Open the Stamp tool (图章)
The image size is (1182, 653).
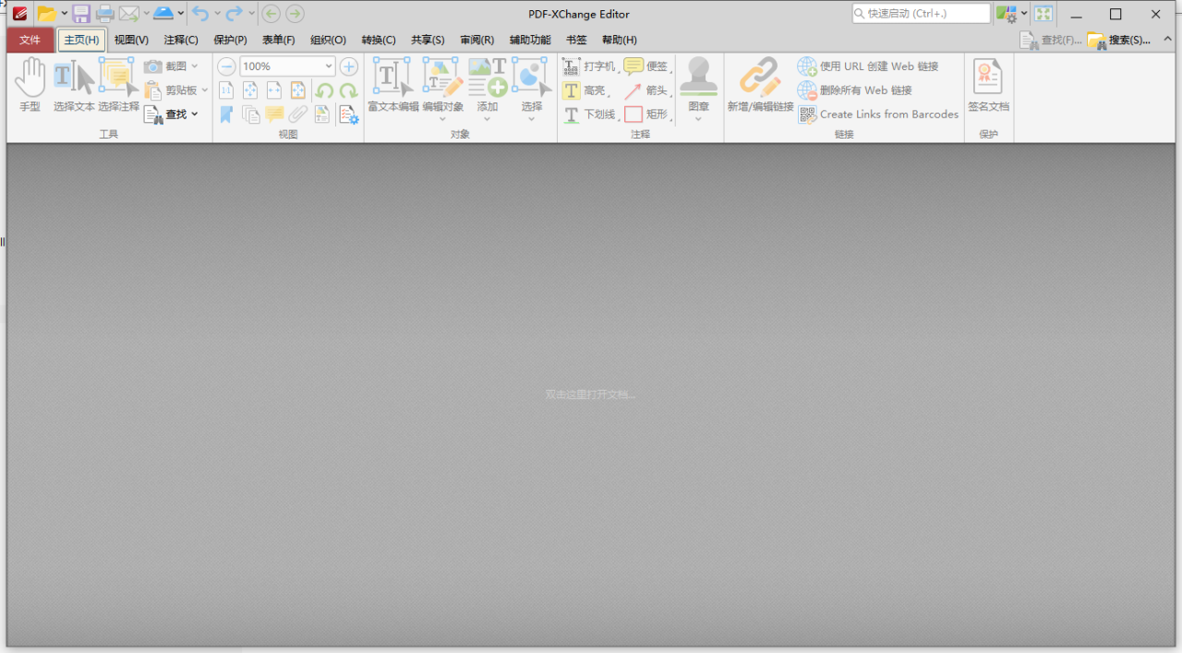(x=699, y=86)
